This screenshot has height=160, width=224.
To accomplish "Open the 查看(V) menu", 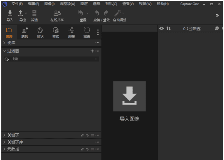I will [x=128, y=4].
